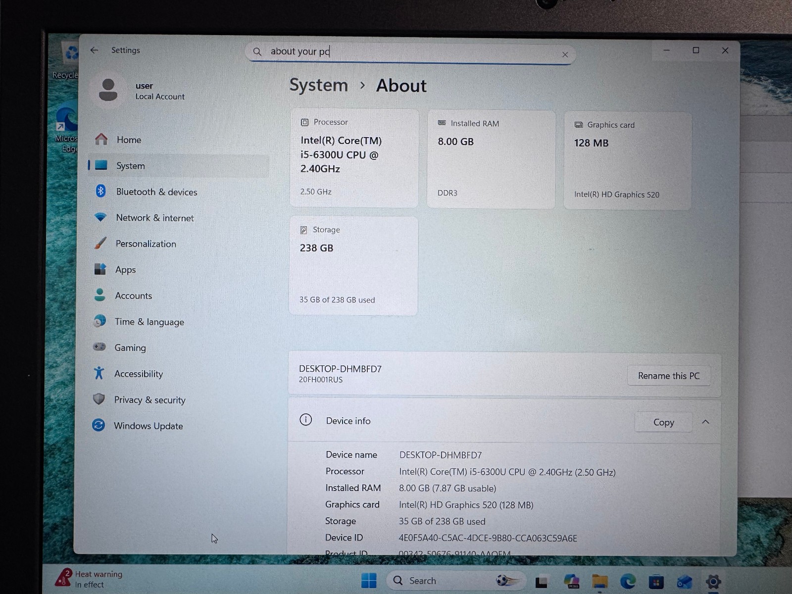The height and width of the screenshot is (594, 792).
Task: Click the Task View icon in taskbar
Action: pos(542,582)
